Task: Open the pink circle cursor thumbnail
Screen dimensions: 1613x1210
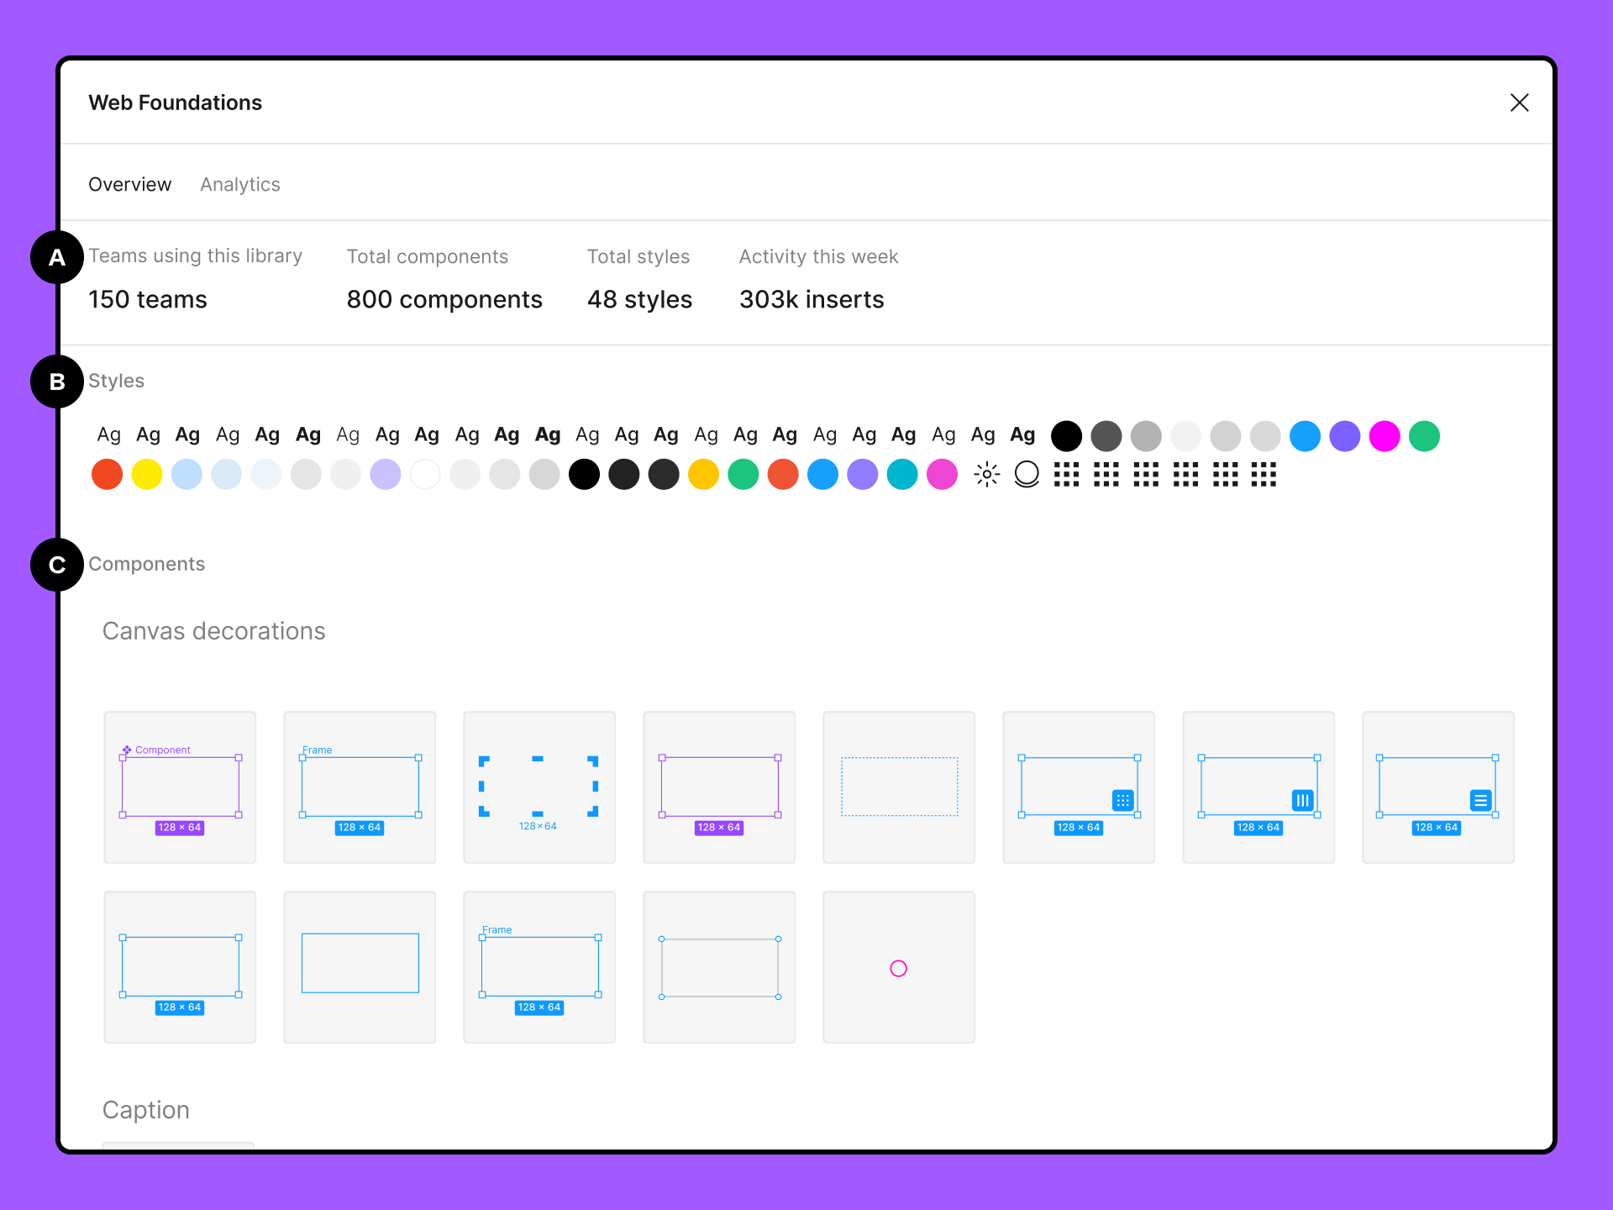Action: click(899, 967)
